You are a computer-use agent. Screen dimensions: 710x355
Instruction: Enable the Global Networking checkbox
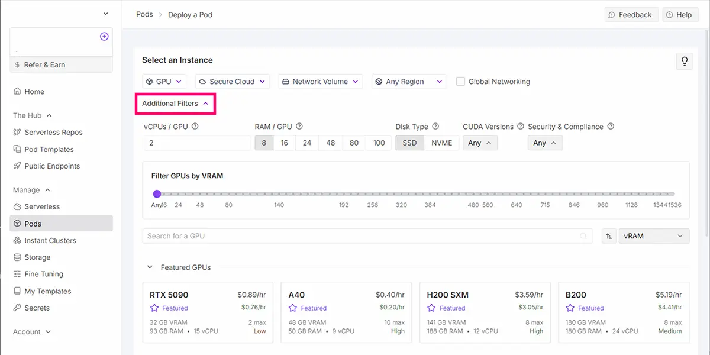point(460,82)
